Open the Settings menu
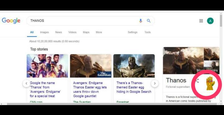The width and height of the screenshot is (224, 115). pos(133,32)
